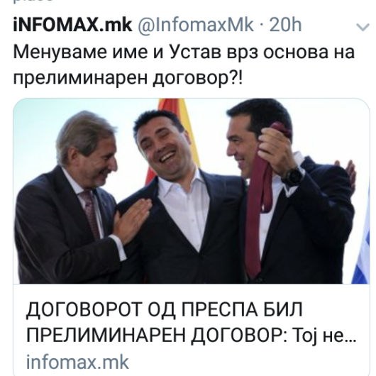Visit the infomax.mk domain link
The height and width of the screenshot is (376, 376).
pyautogui.click(x=77, y=362)
